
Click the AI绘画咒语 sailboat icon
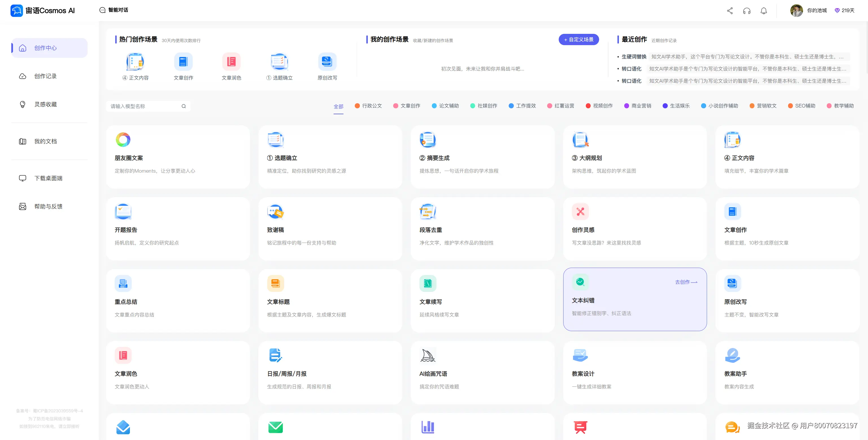click(428, 355)
